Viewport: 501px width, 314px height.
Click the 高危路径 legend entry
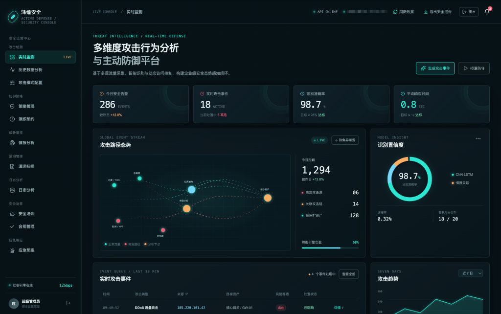(x=132, y=244)
